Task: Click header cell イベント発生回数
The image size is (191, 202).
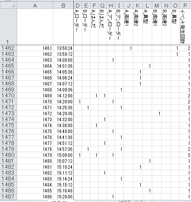Action: pyautogui.click(x=185, y=27)
